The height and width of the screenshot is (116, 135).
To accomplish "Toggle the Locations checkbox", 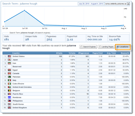I will (118, 47).
